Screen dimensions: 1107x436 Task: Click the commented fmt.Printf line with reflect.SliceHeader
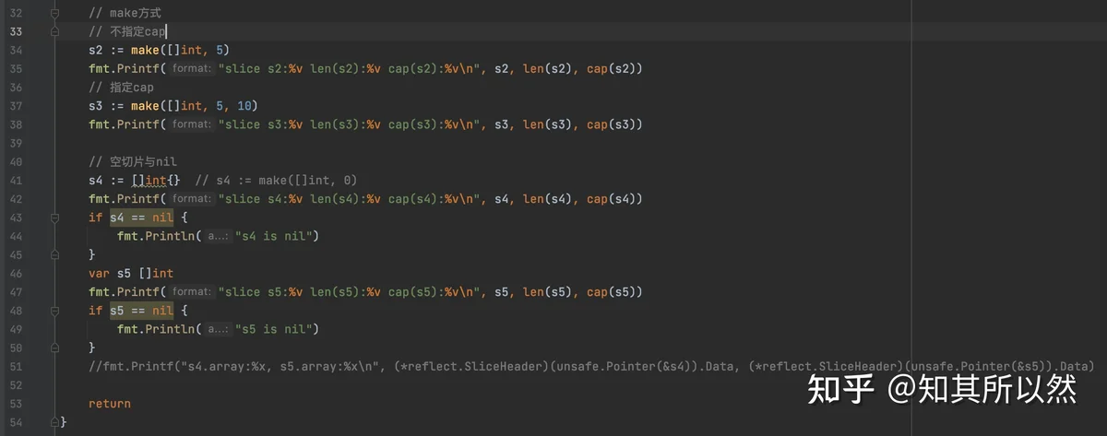[591, 366]
